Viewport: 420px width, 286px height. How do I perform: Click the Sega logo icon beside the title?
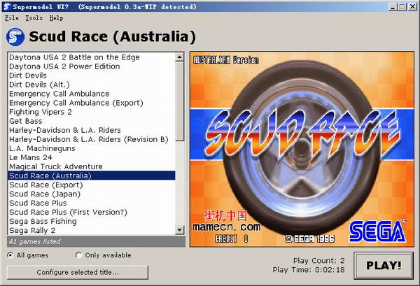[15, 36]
